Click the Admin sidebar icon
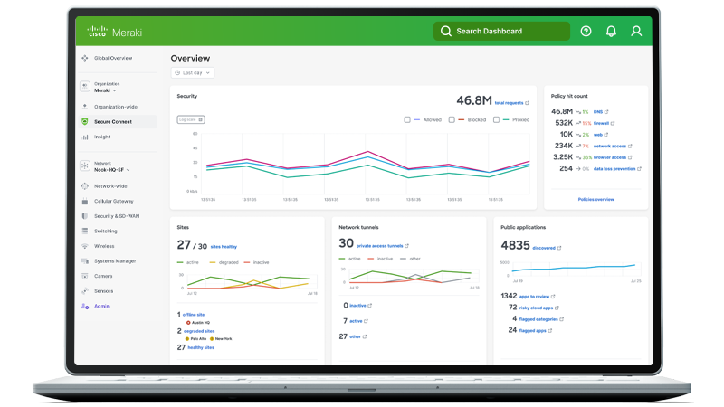The width and height of the screenshot is (724, 407). 84,306
